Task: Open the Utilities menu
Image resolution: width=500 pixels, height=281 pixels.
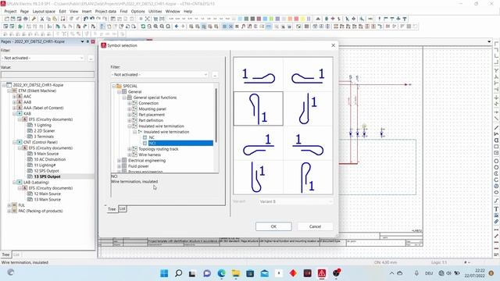Action: pyautogui.click(x=155, y=12)
